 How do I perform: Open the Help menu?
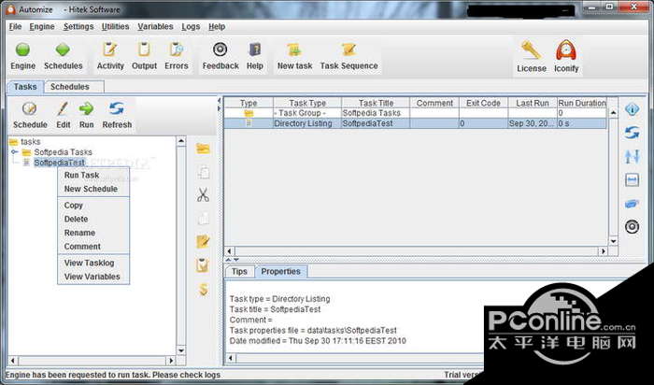click(217, 26)
